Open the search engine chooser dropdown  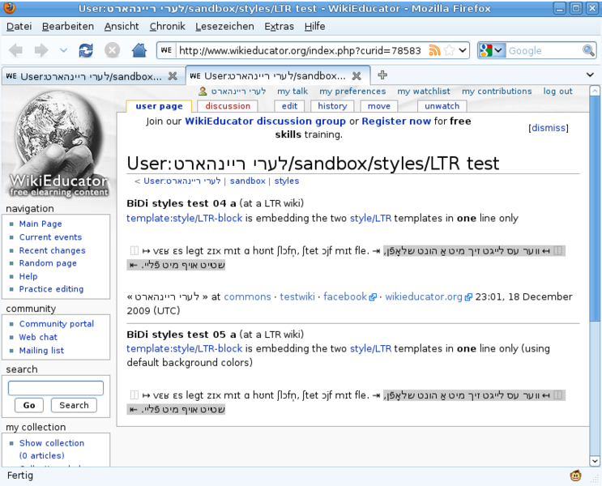click(x=492, y=50)
